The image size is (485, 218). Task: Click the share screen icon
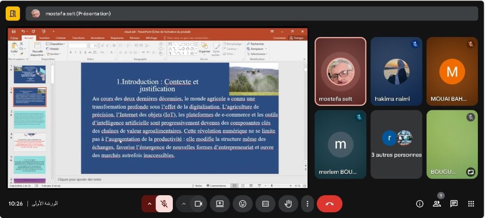(220, 204)
